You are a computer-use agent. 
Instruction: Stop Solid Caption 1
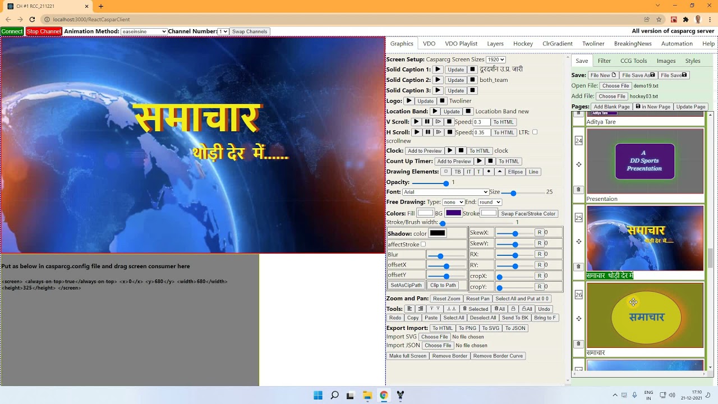[472, 70]
